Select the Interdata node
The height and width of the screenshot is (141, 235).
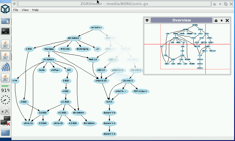49,49
